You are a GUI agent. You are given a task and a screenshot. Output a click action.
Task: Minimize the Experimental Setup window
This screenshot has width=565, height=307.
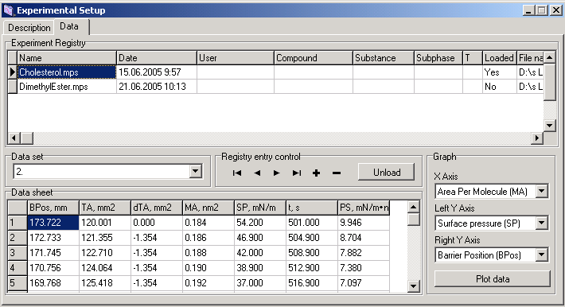click(529, 10)
